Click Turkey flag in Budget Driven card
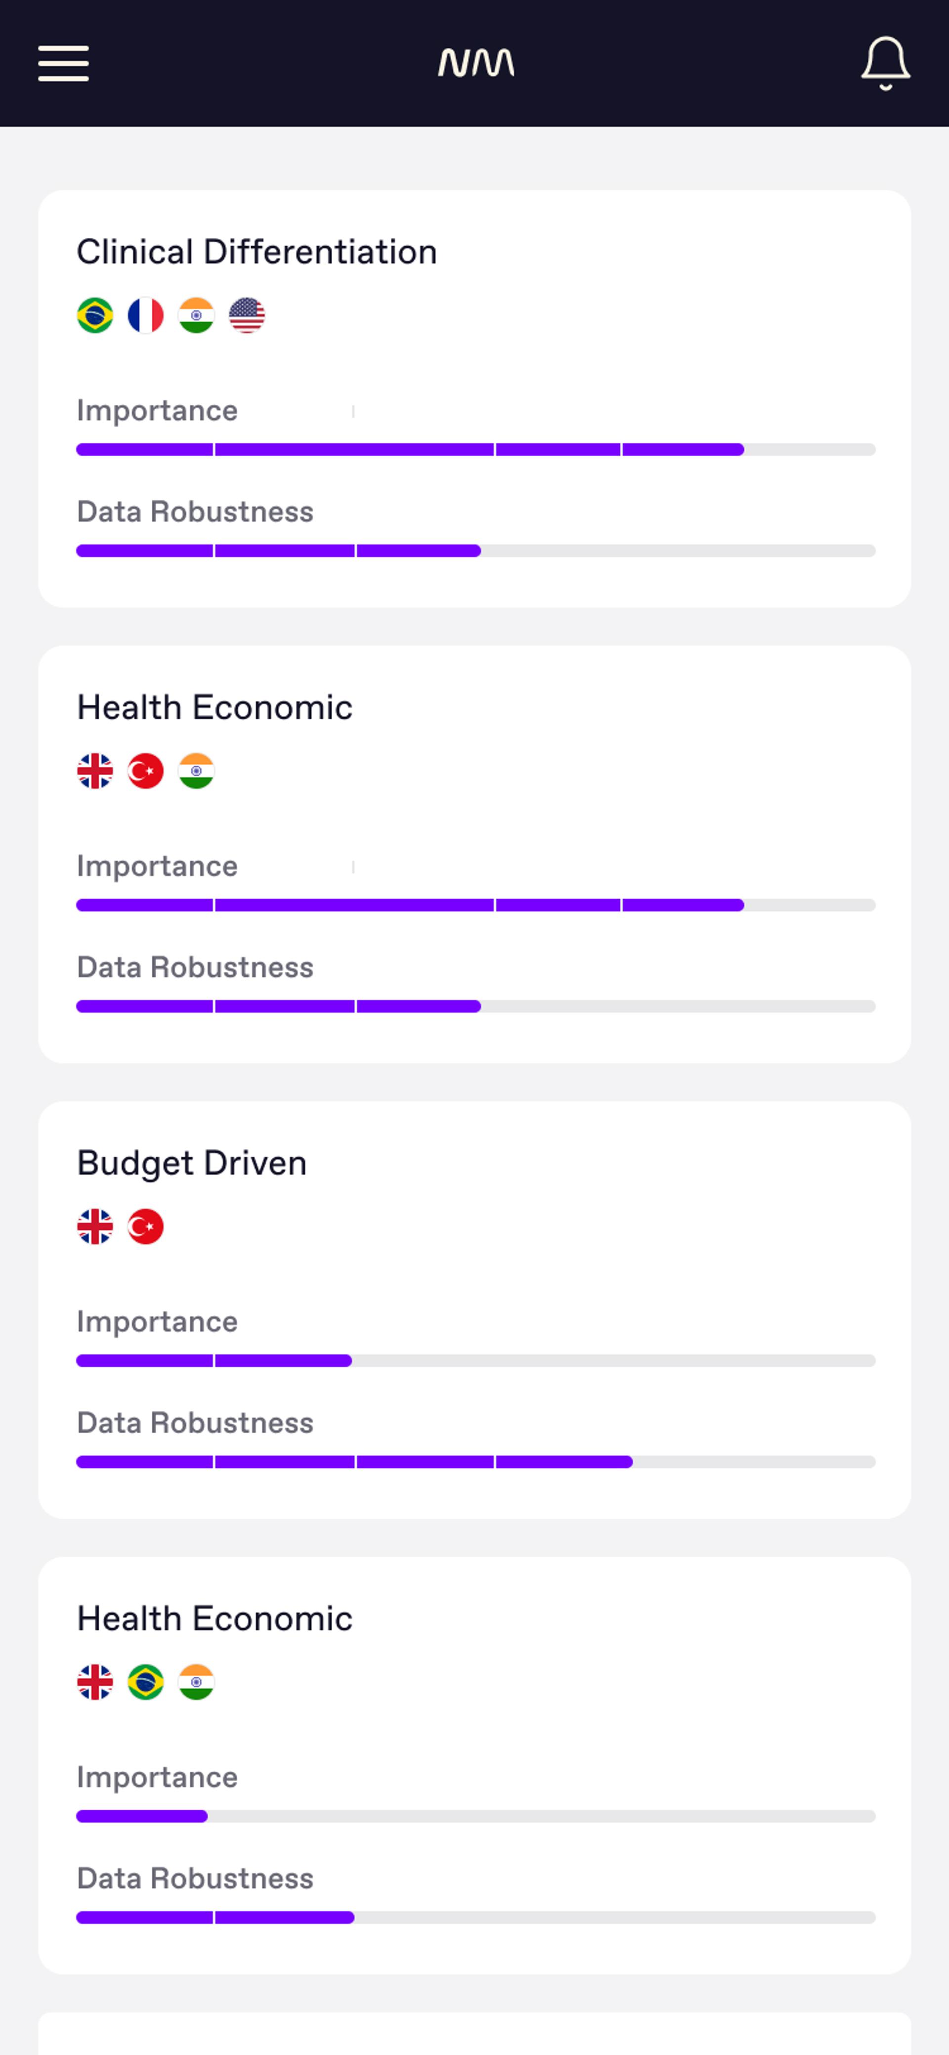The height and width of the screenshot is (2055, 949). [145, 1227]
